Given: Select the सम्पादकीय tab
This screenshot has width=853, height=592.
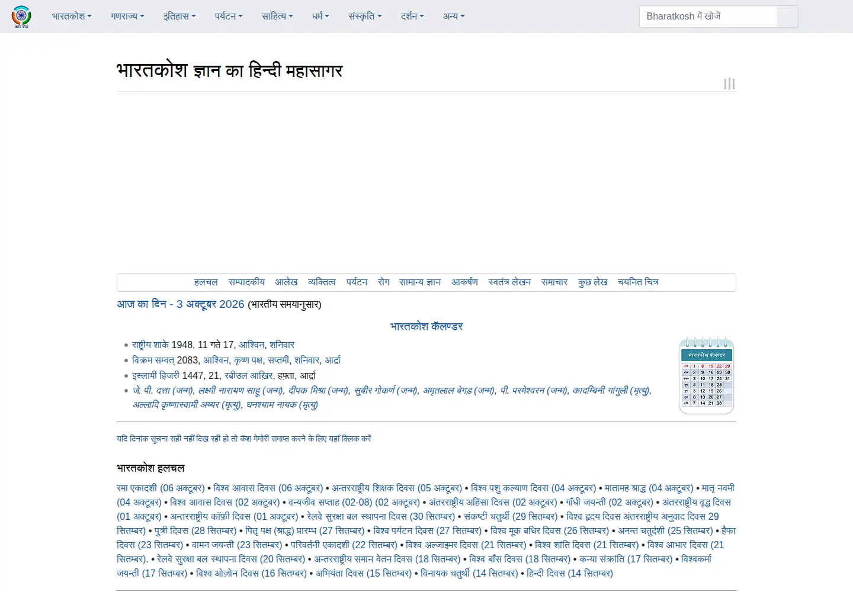Looking at the screenshot, I should point(246,282).
